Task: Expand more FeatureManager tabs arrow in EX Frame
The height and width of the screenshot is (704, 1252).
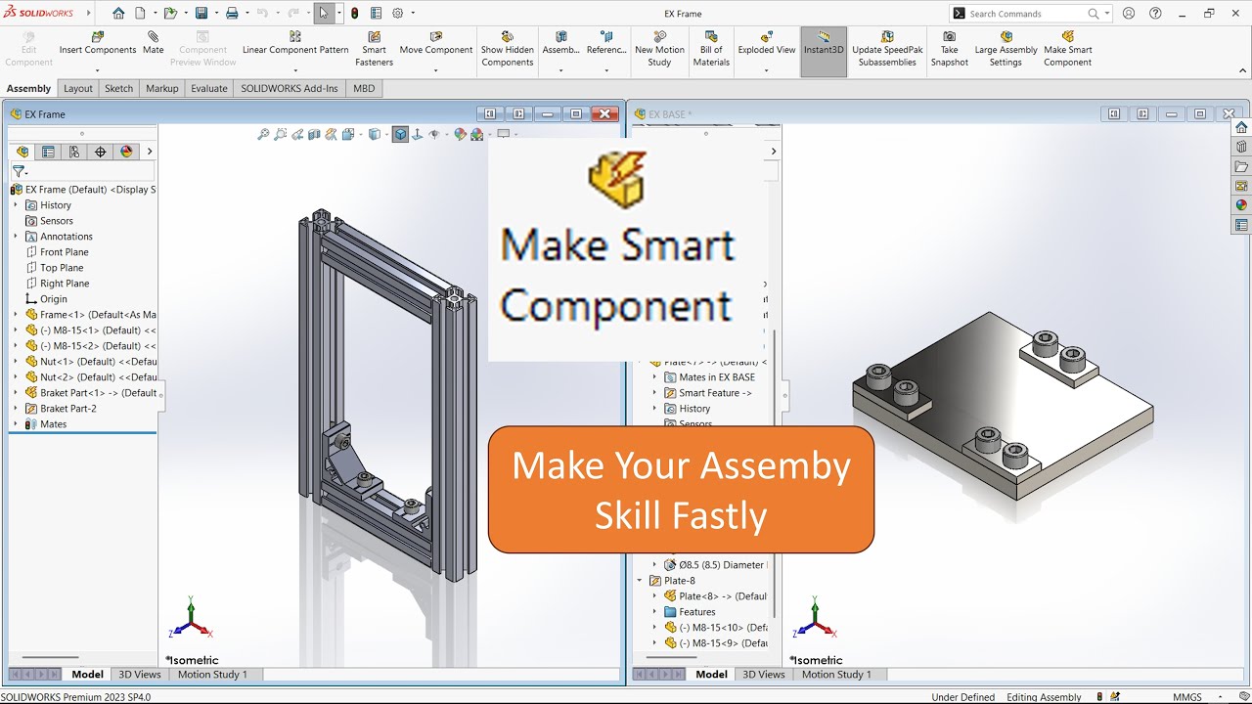Action: coord(150,152)
